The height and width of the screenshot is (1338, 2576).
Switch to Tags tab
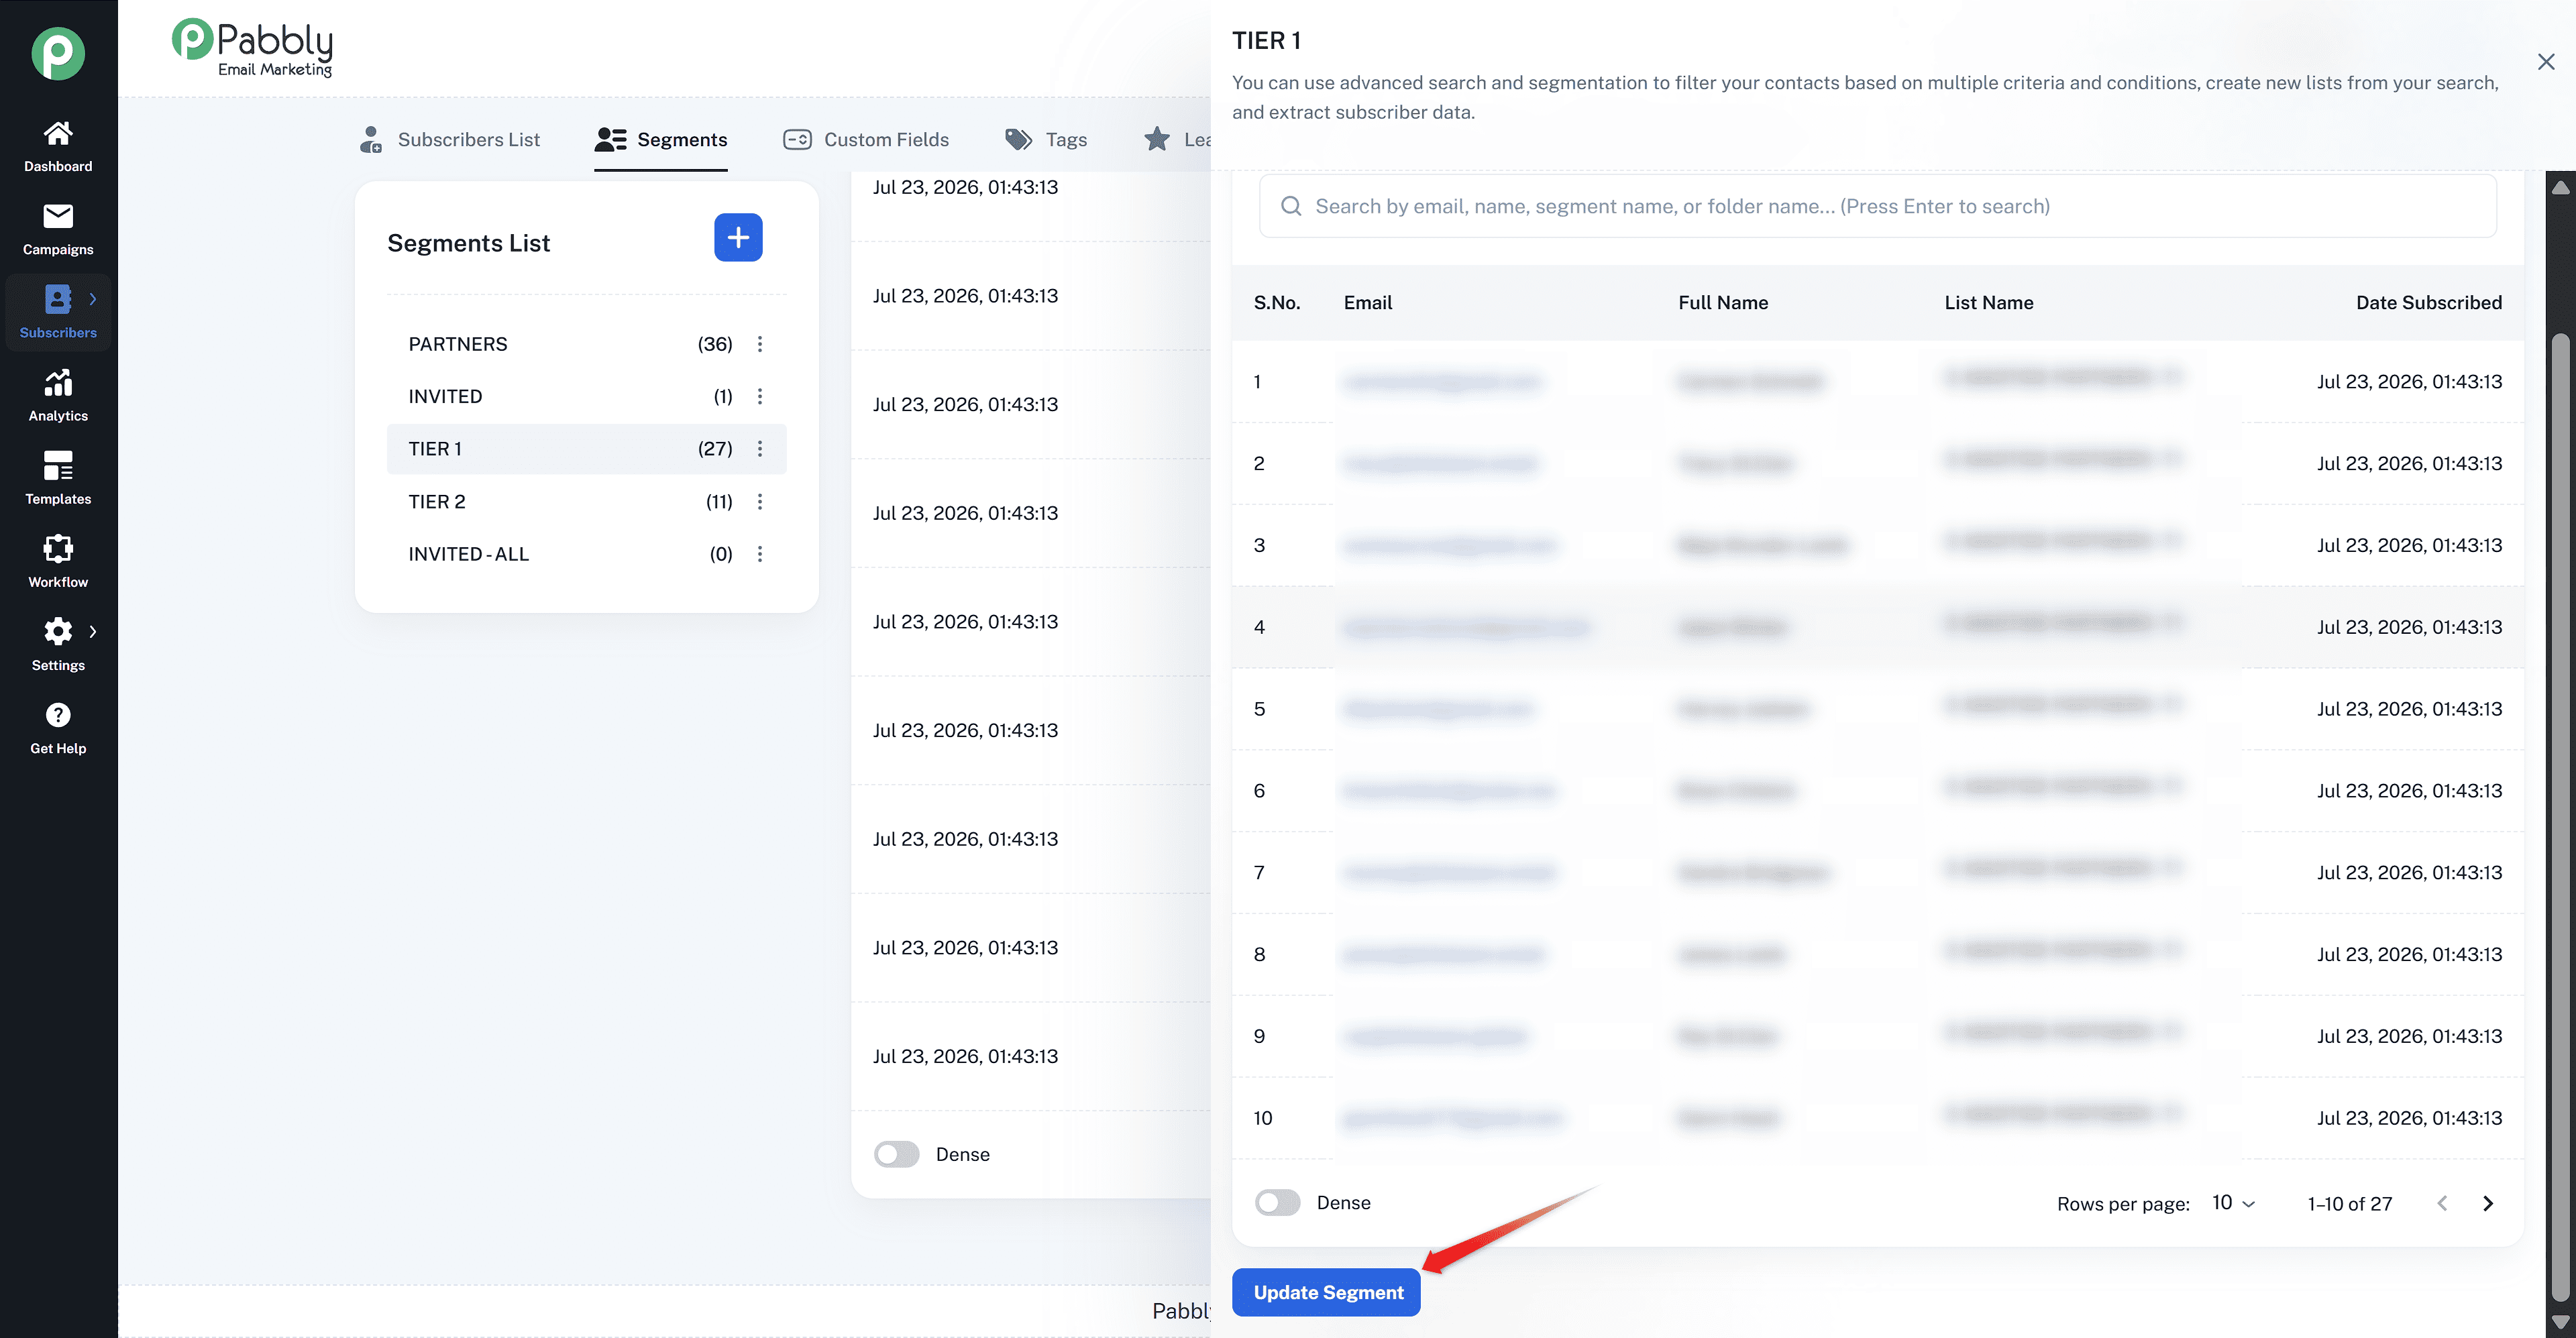pyautogui.click(x=1046, y=139)
